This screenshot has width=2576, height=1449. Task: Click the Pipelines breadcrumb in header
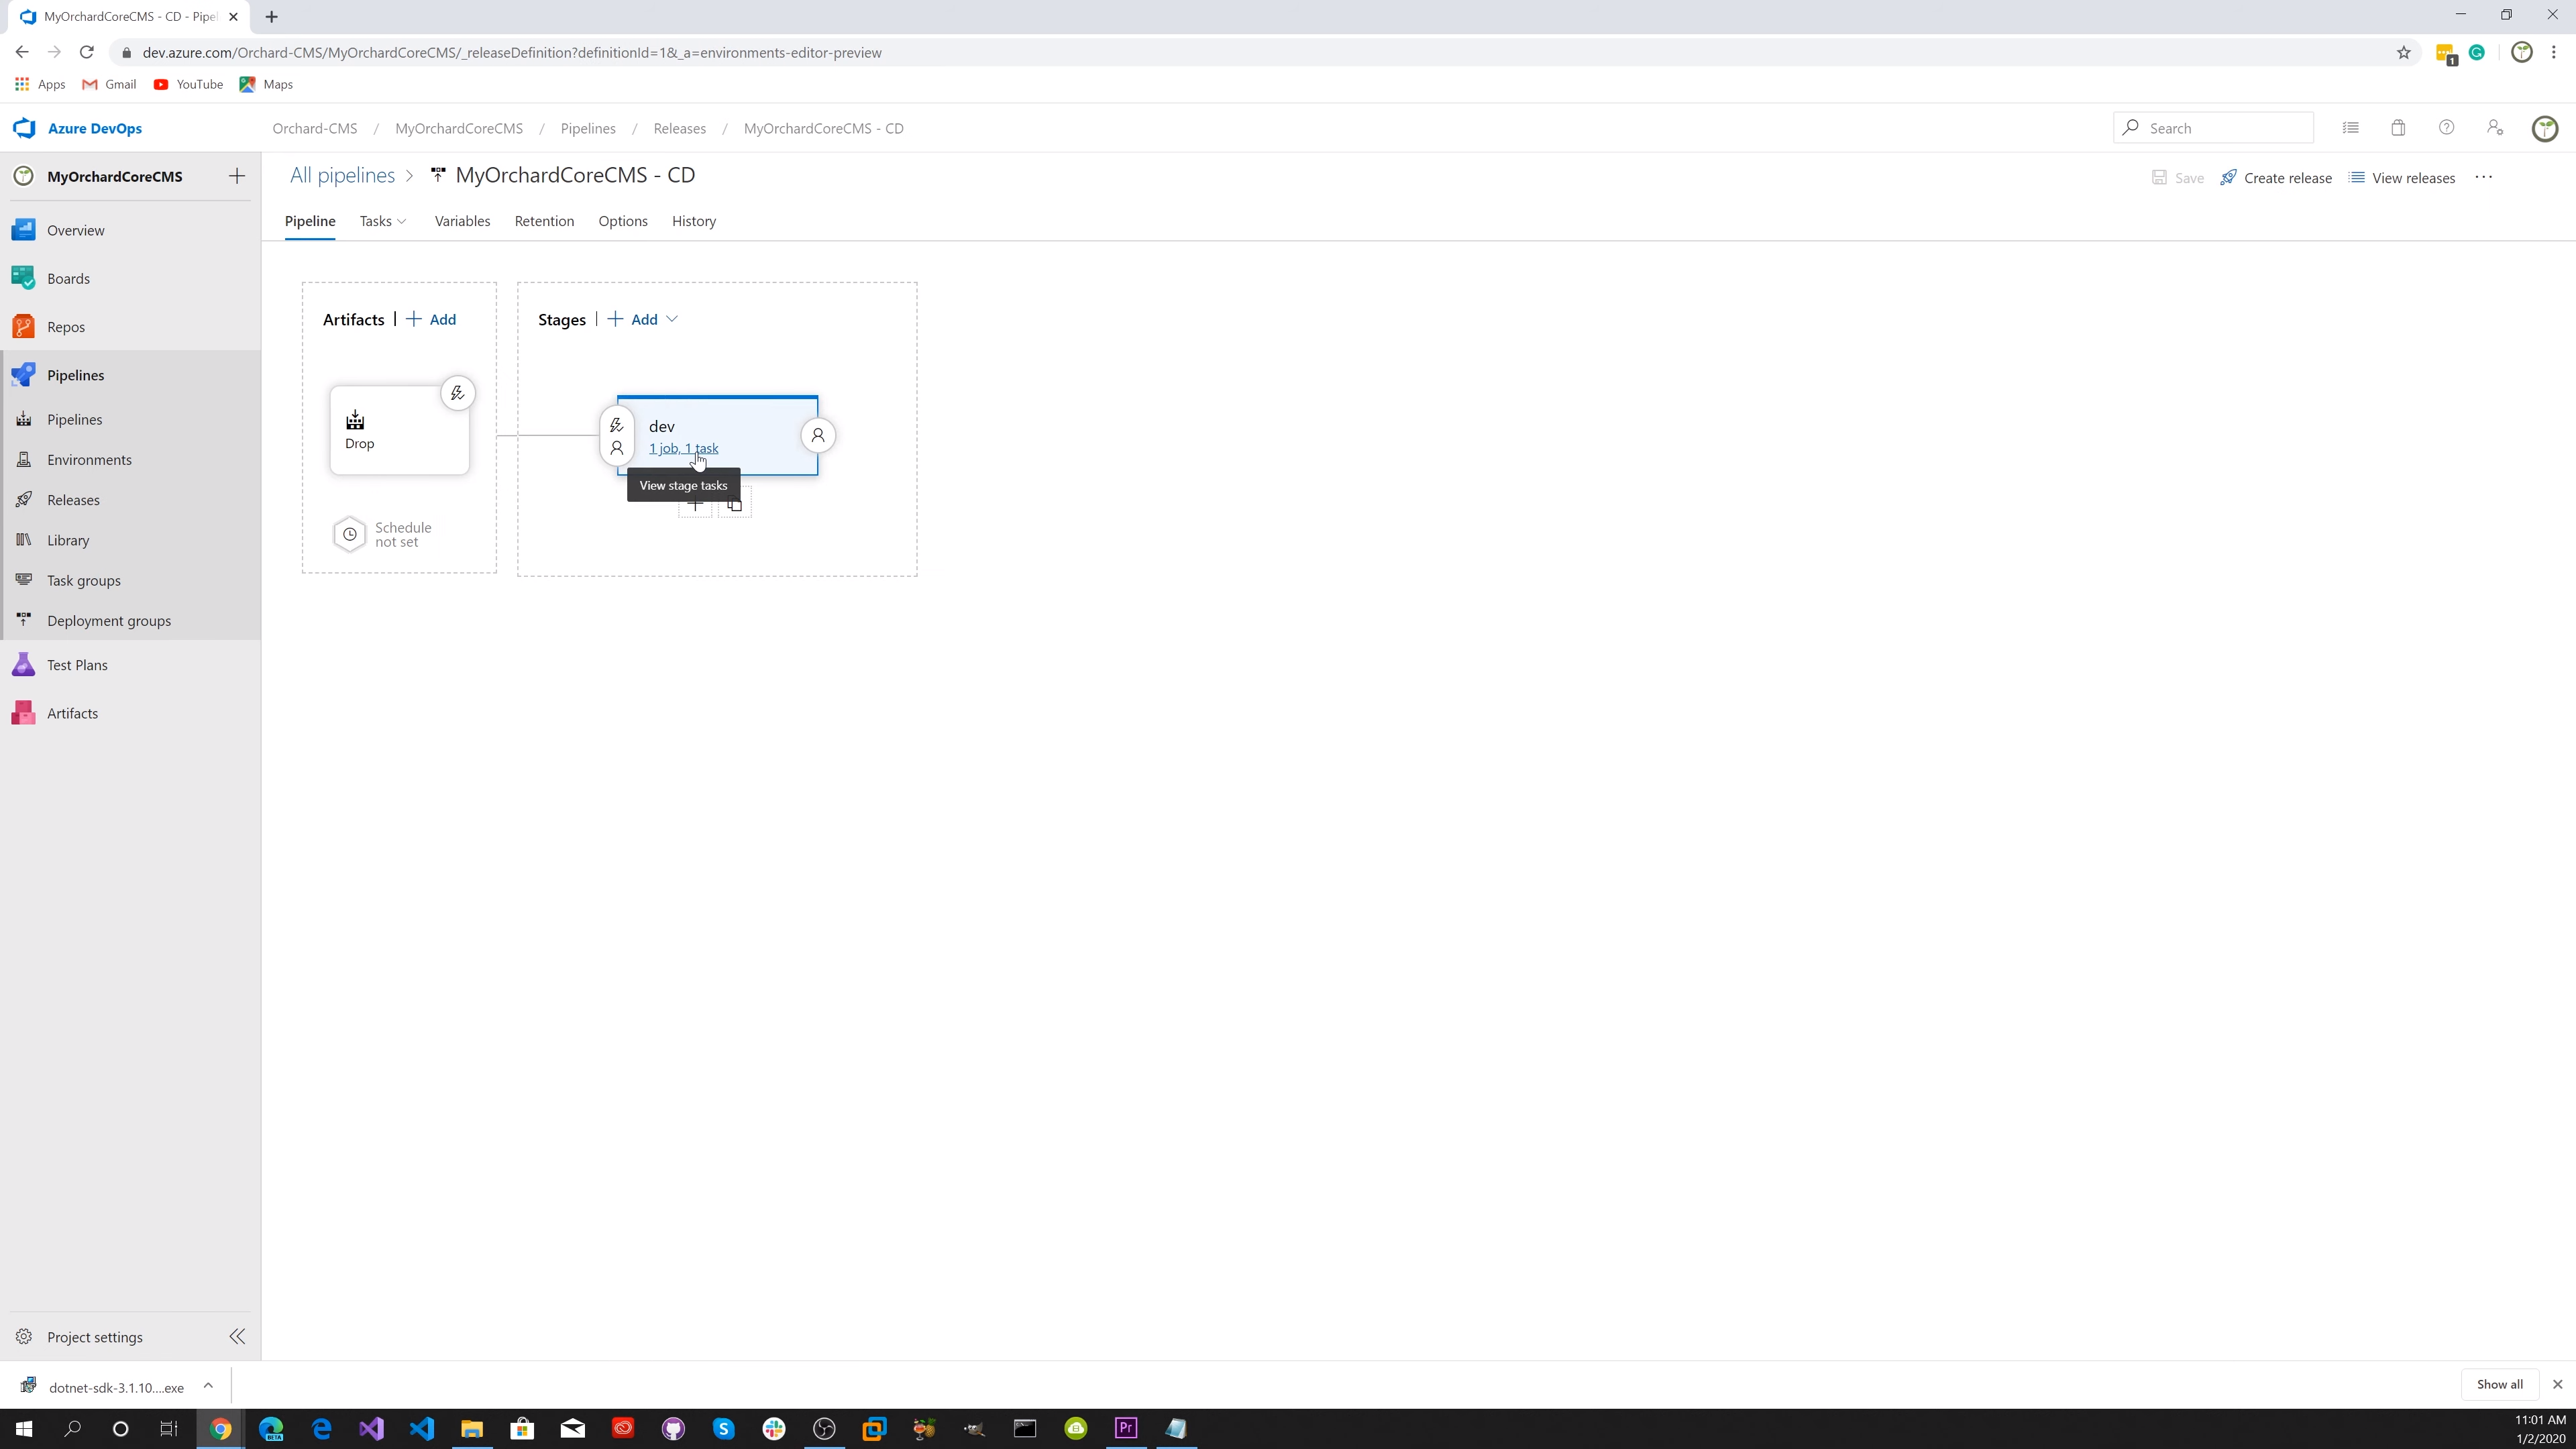588,128
